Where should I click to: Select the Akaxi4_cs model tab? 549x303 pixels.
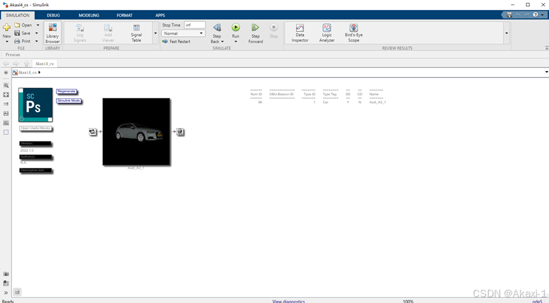[44, 63]
